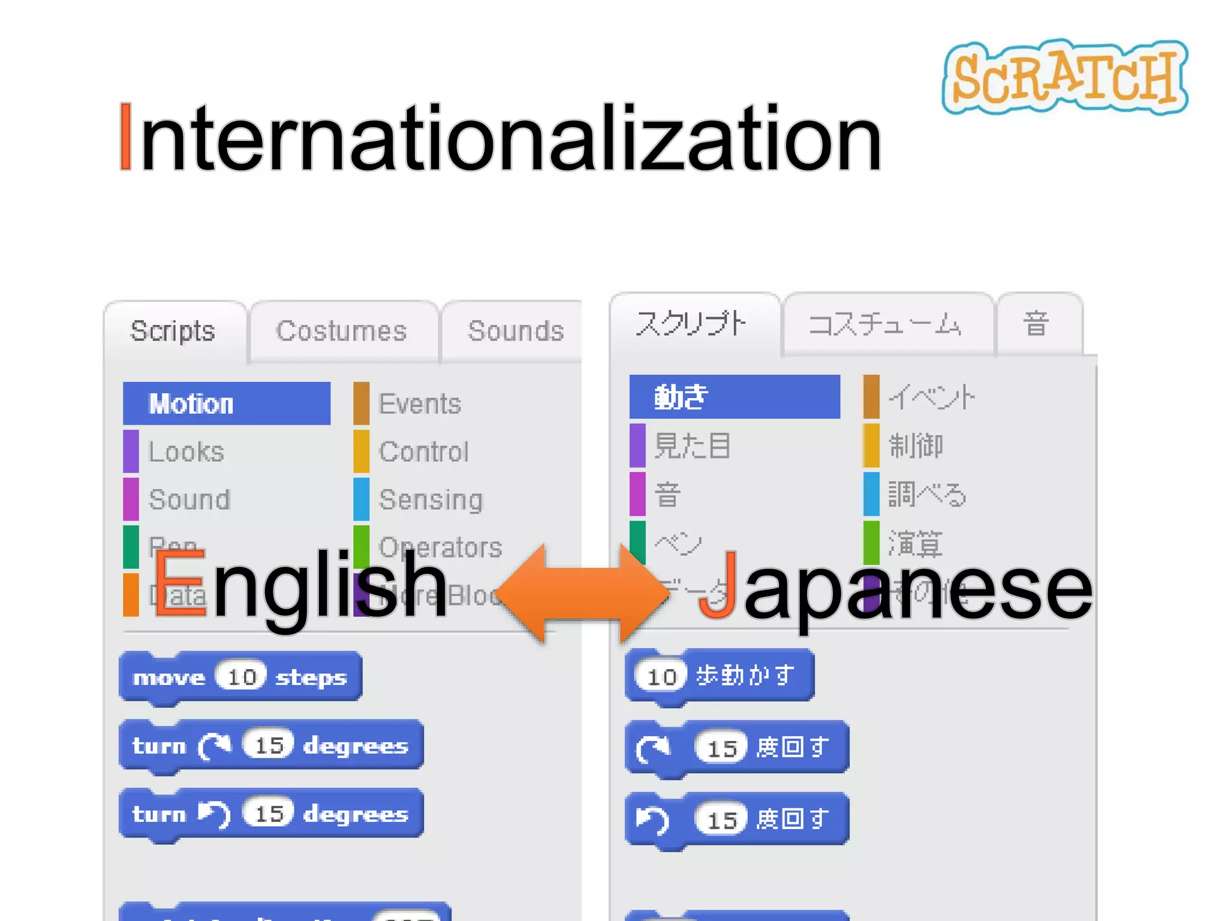Edit the 15 value in the counterclockwise 度回す block
1228x921 pixels.
pyautogui.click(x=721, y=820)
